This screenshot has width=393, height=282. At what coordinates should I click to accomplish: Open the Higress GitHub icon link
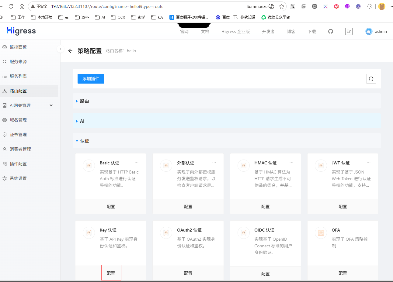[x=331, y=31]
